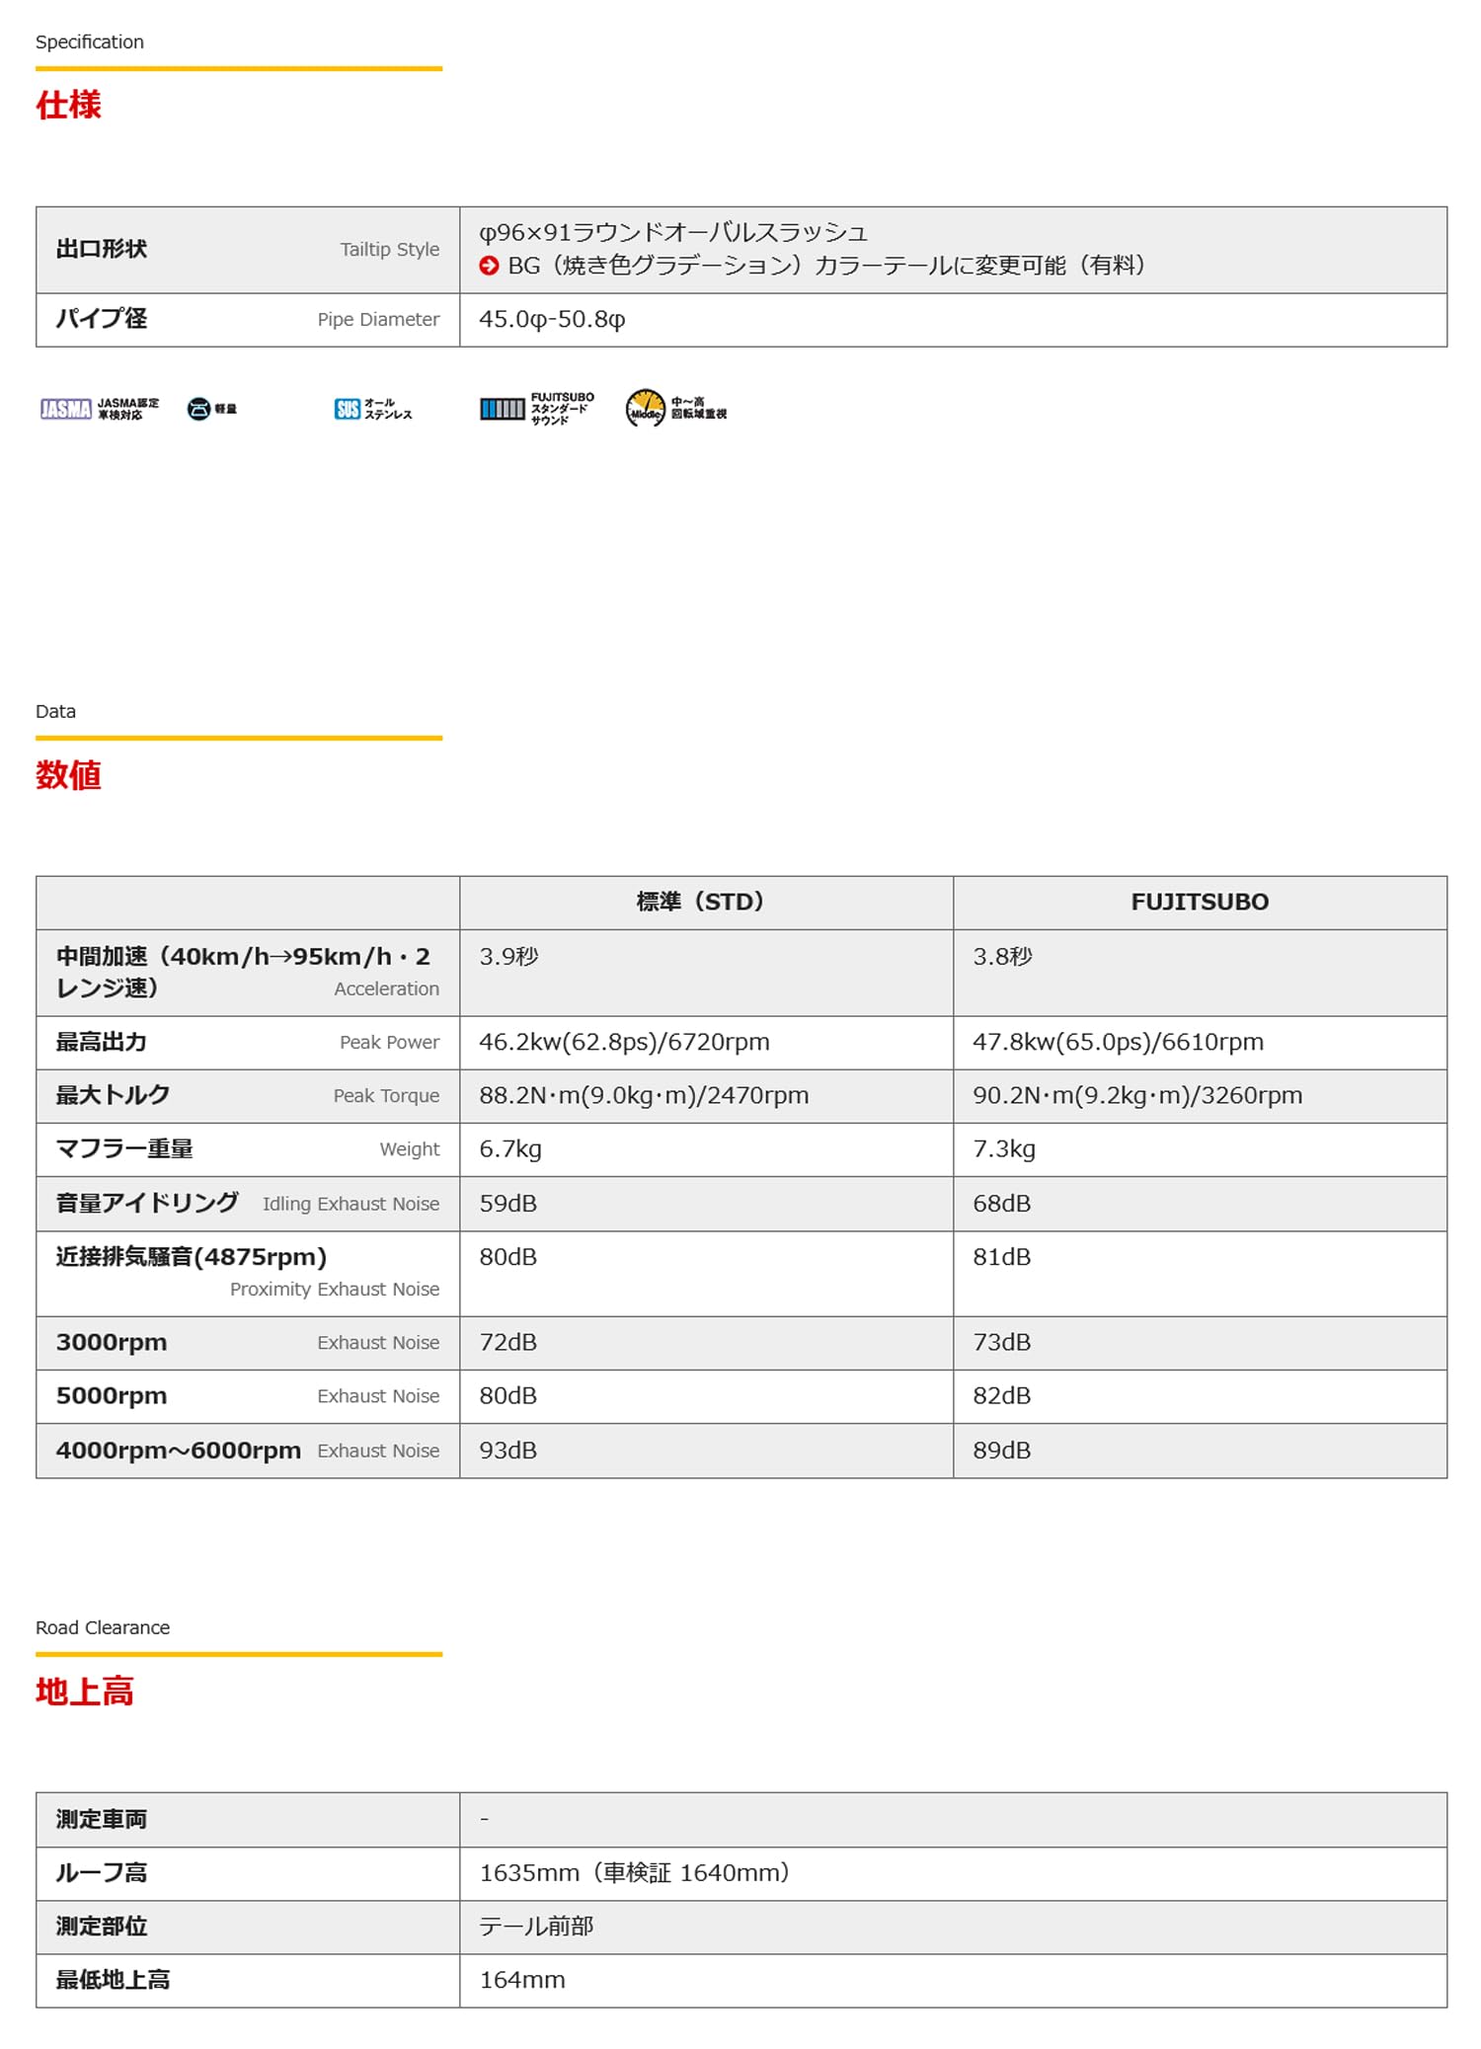Click the lightweight (軽量) scale icon

coord(198,409)
